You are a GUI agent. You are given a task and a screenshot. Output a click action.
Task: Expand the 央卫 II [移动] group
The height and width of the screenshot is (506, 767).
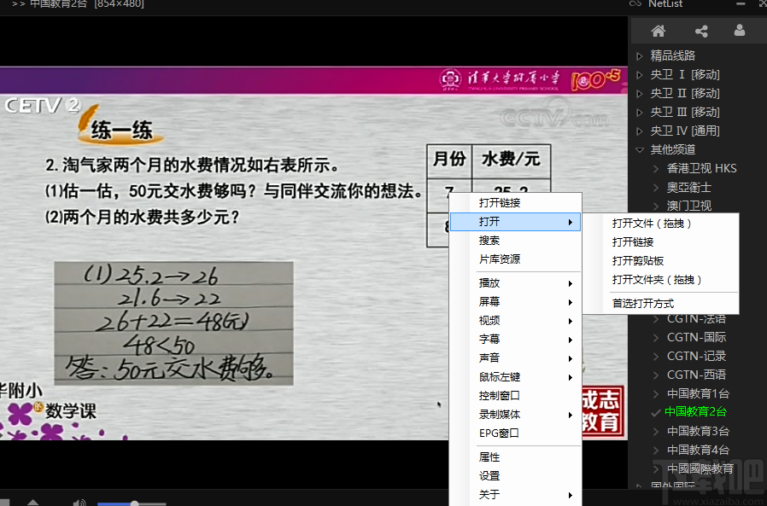coord(640,93)
